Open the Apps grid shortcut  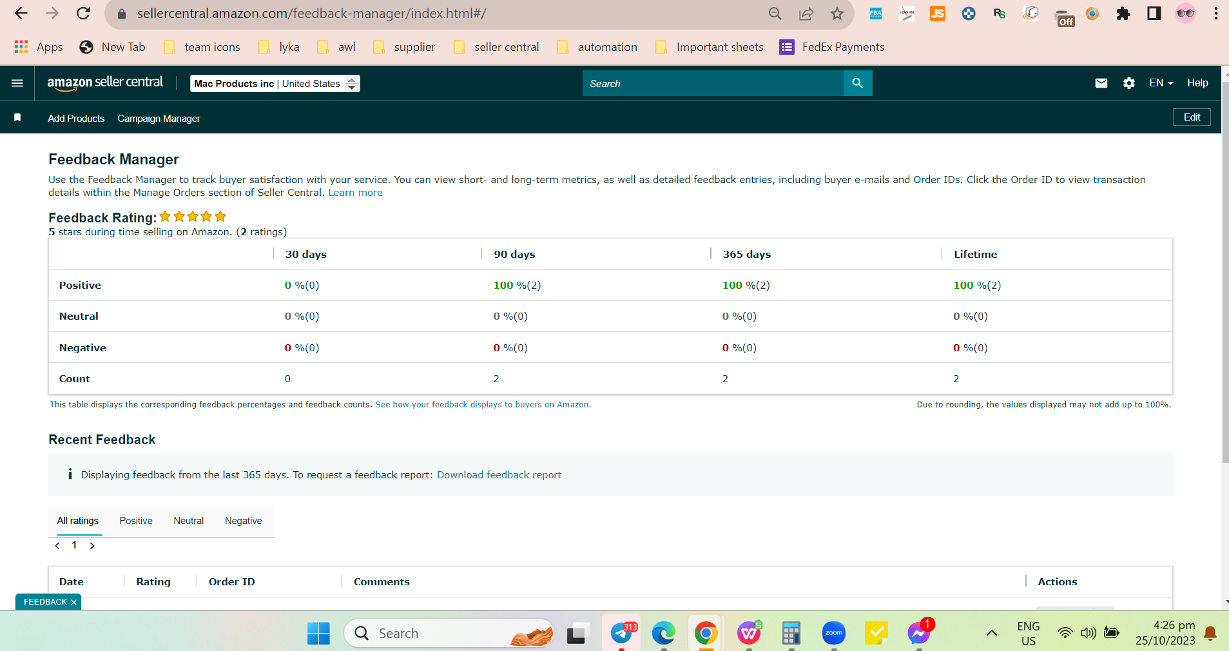coord(39,47)
